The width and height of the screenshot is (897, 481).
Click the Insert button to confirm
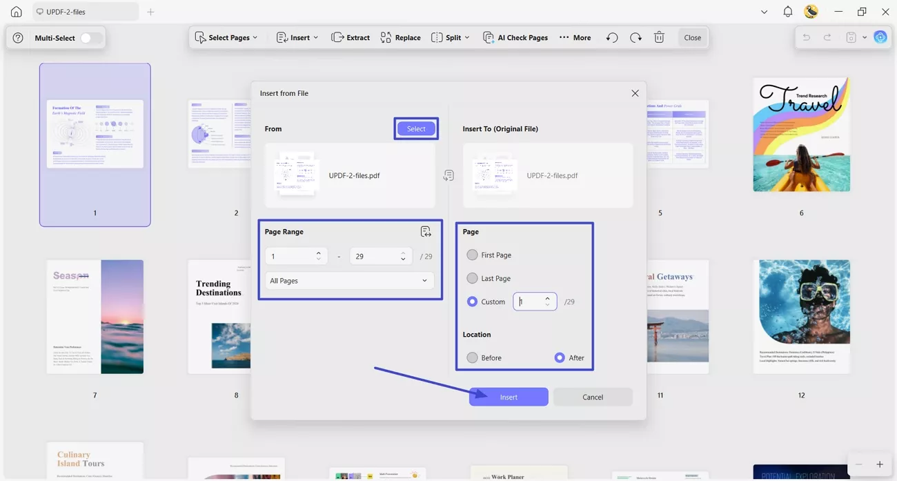click(509, 397)
